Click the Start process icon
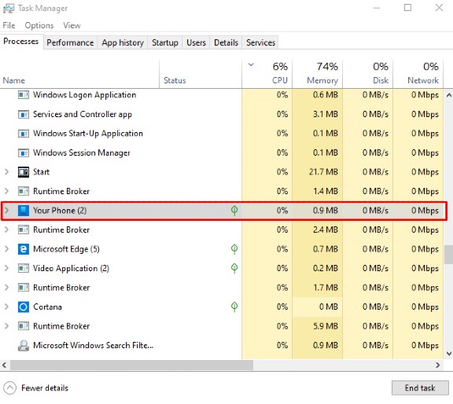453x404 pixels. pos(24,172)
